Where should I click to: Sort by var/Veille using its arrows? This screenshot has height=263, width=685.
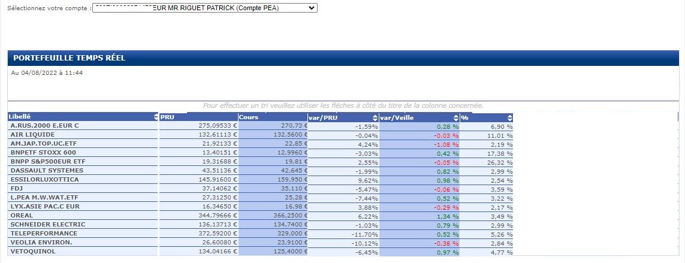pos(456,118)
